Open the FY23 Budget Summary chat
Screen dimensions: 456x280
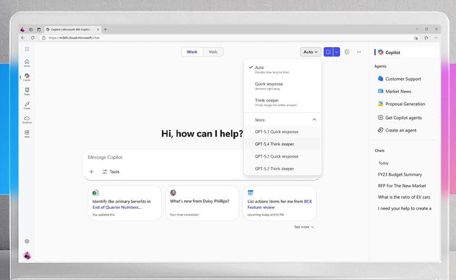[x=400, y=174]
